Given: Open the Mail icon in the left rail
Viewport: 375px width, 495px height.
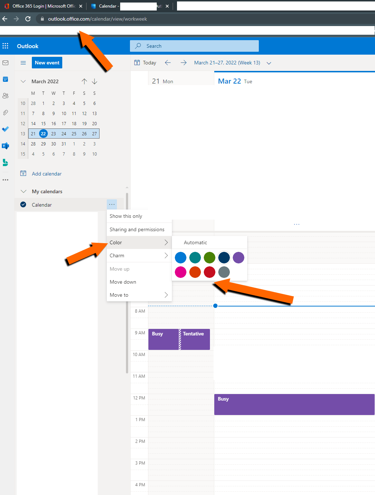Looking at the screenshot, I should (5, 63).
